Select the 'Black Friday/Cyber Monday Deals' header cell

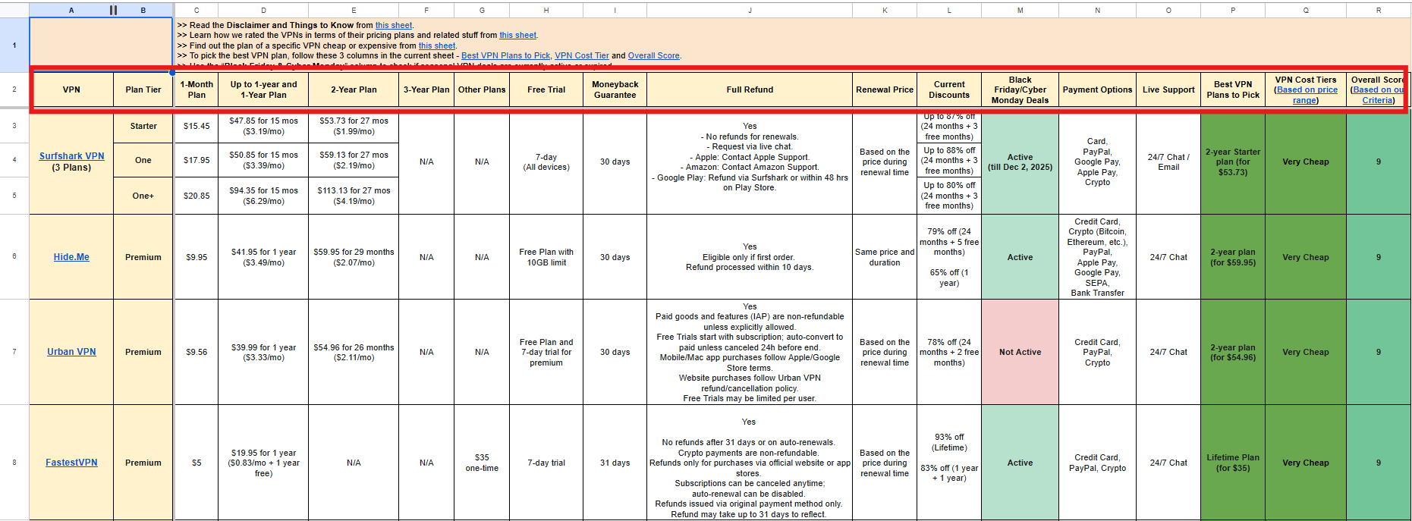point(1020,89)
